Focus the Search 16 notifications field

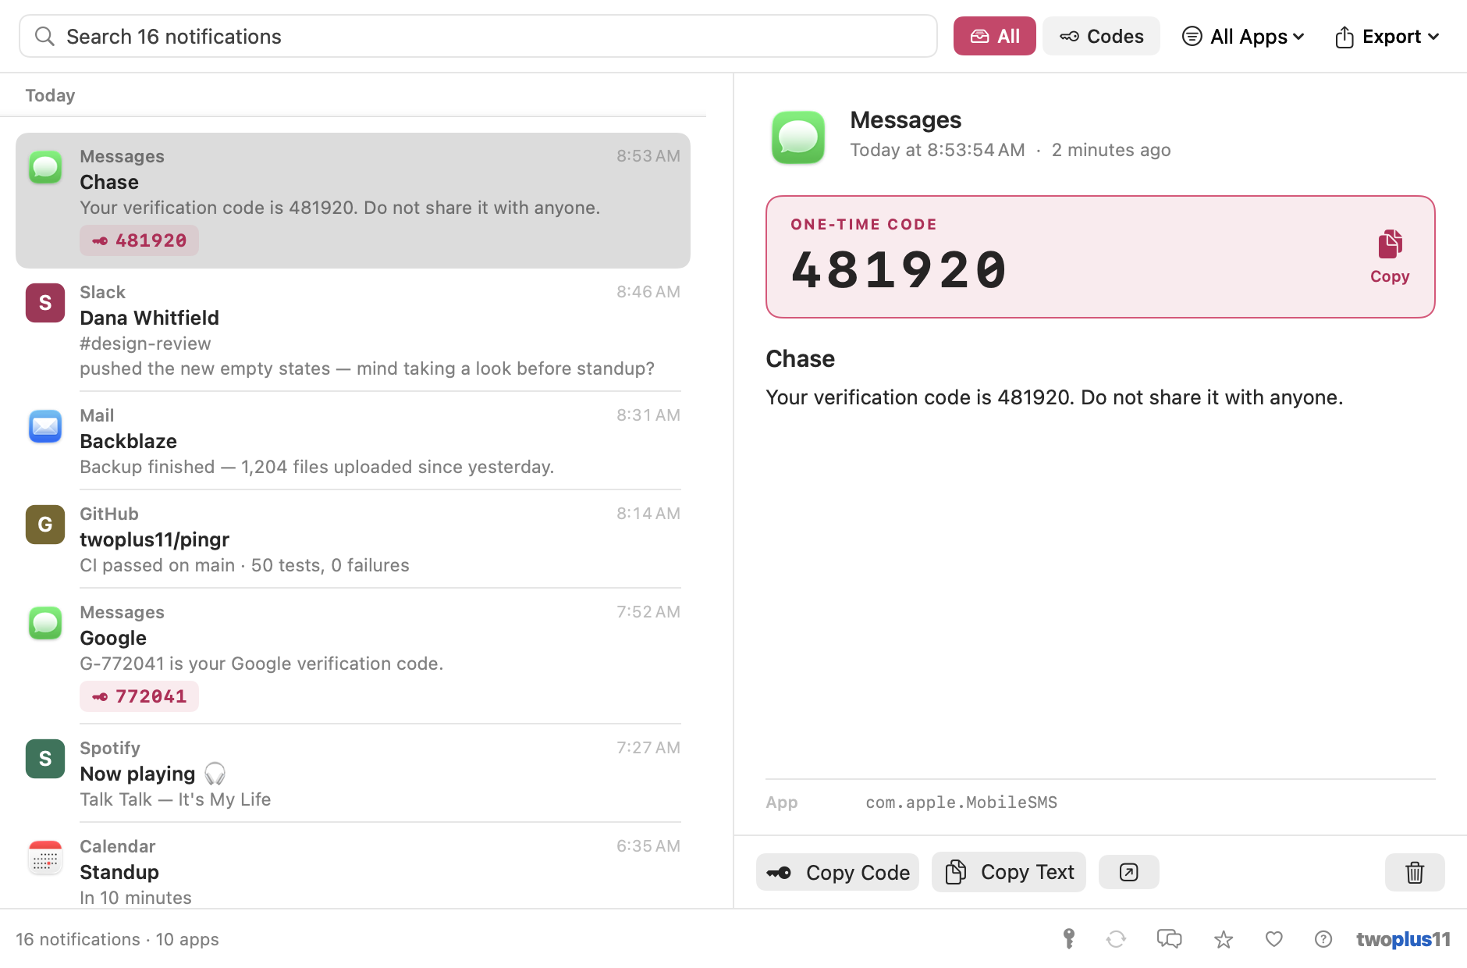(478, 37)
